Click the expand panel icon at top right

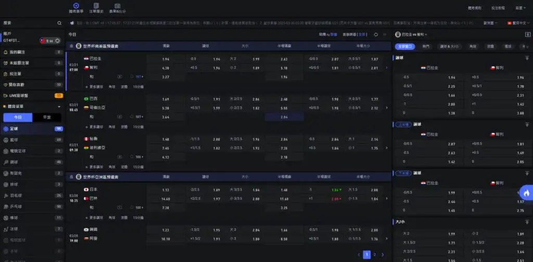tap(528, 34)
